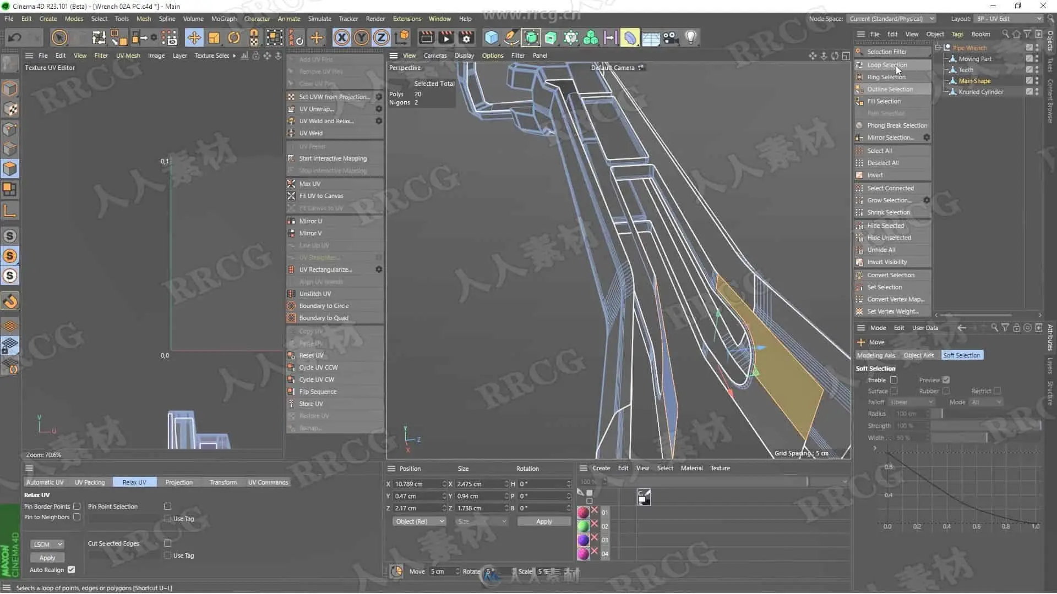Enable Pin Border Points checkbox

click(x=77, y=507)
